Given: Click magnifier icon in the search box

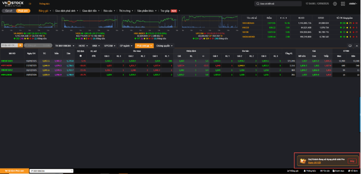Looking at the screenshot, I should 258,4.
